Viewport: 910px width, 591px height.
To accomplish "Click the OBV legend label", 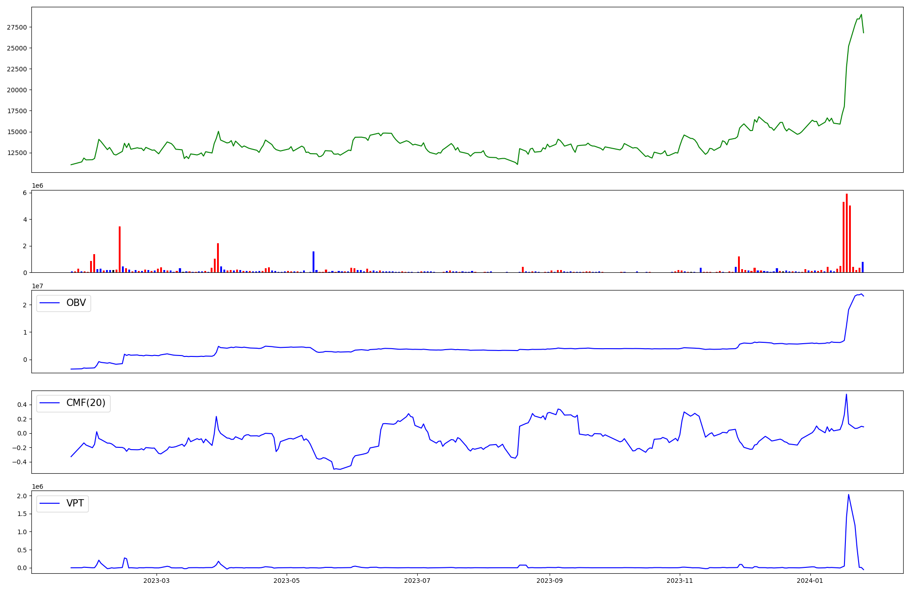I will point(76,303).
